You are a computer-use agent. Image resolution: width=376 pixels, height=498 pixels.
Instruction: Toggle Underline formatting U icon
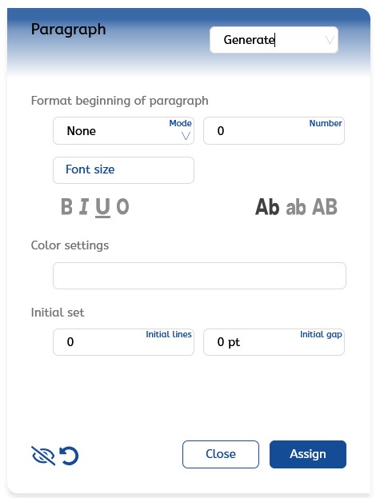[102, 208]
